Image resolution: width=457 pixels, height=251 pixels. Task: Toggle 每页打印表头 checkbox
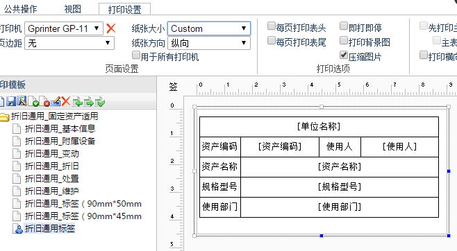272,26
